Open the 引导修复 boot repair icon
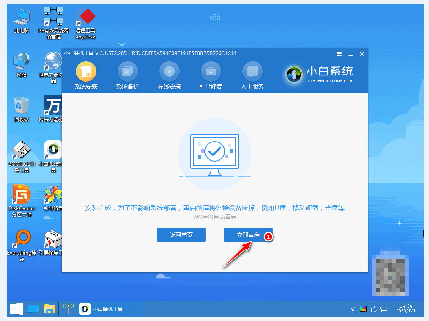Viewport: 429px width, 321px height. pyautogui.click(x=211, y=73)
